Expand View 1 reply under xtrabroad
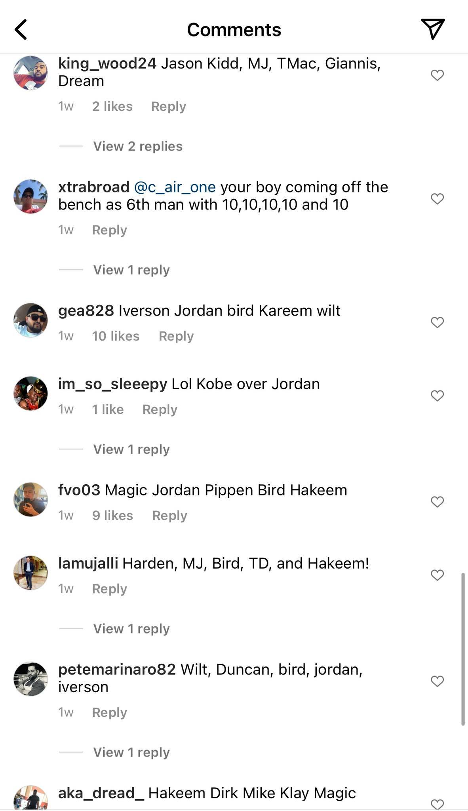468x811 pixels. pos(131,270)
